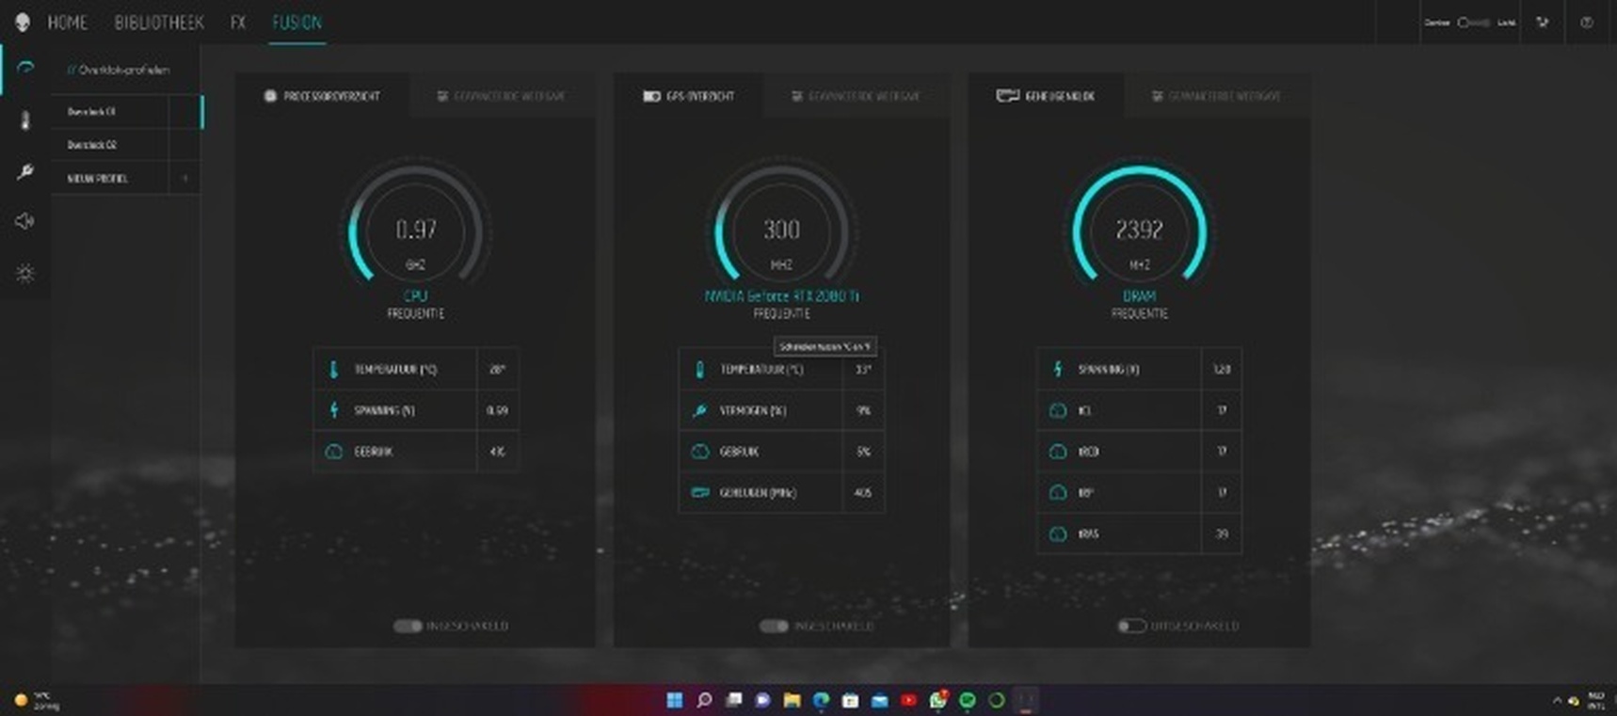Open the thermal thermometer sidebar icon
This screenshot has width=1617, height=716.
pos(25,119)
